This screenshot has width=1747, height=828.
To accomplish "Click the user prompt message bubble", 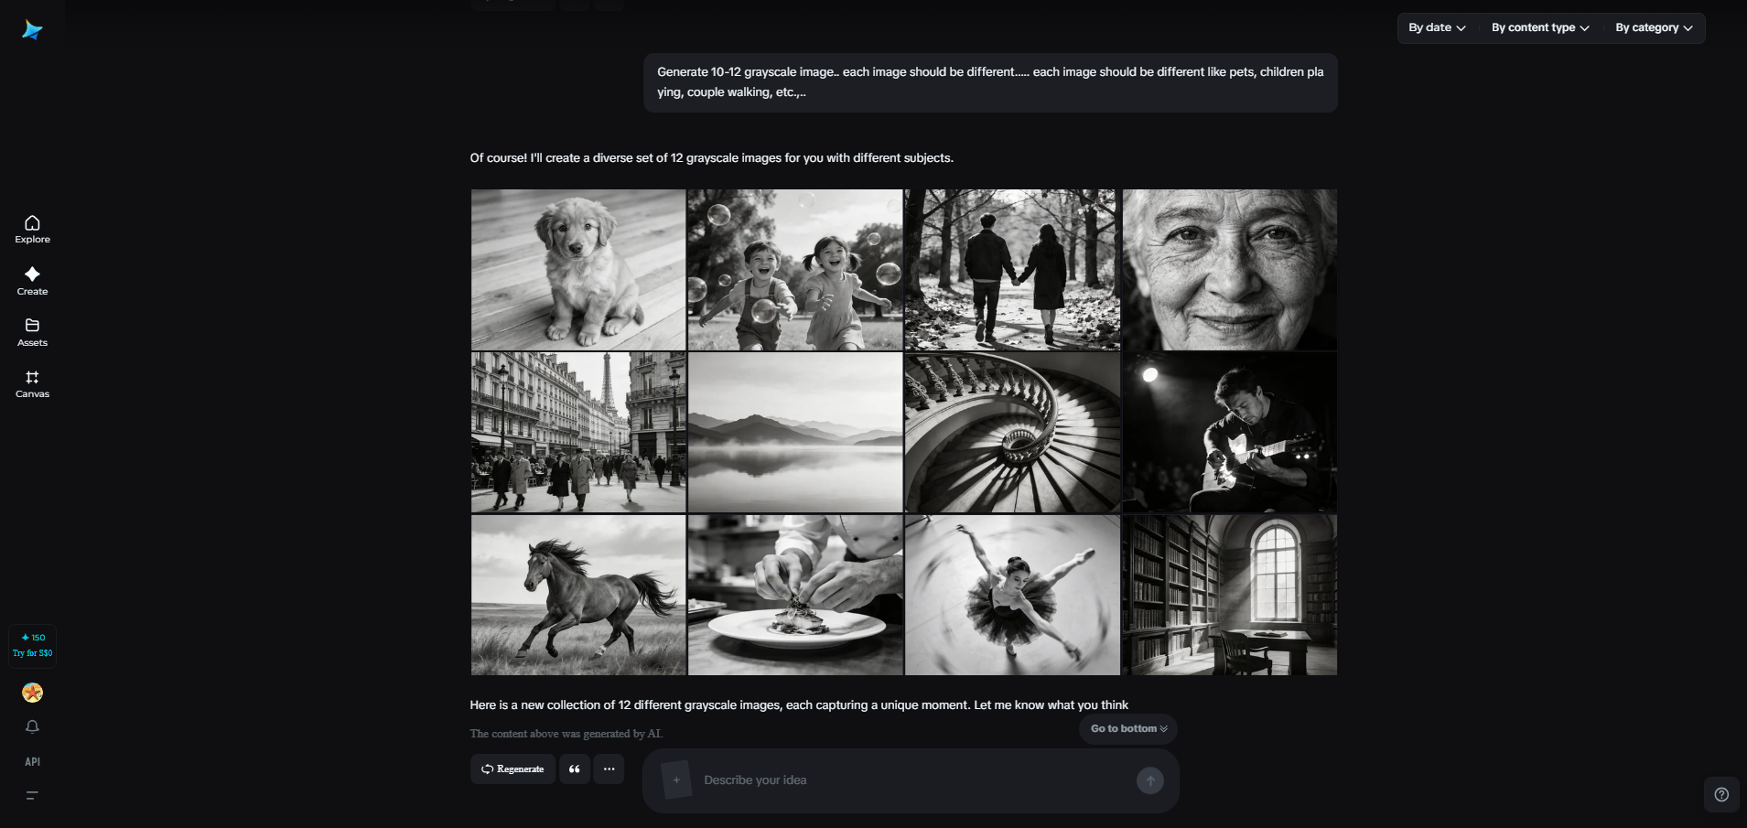I will pos(990,82).
